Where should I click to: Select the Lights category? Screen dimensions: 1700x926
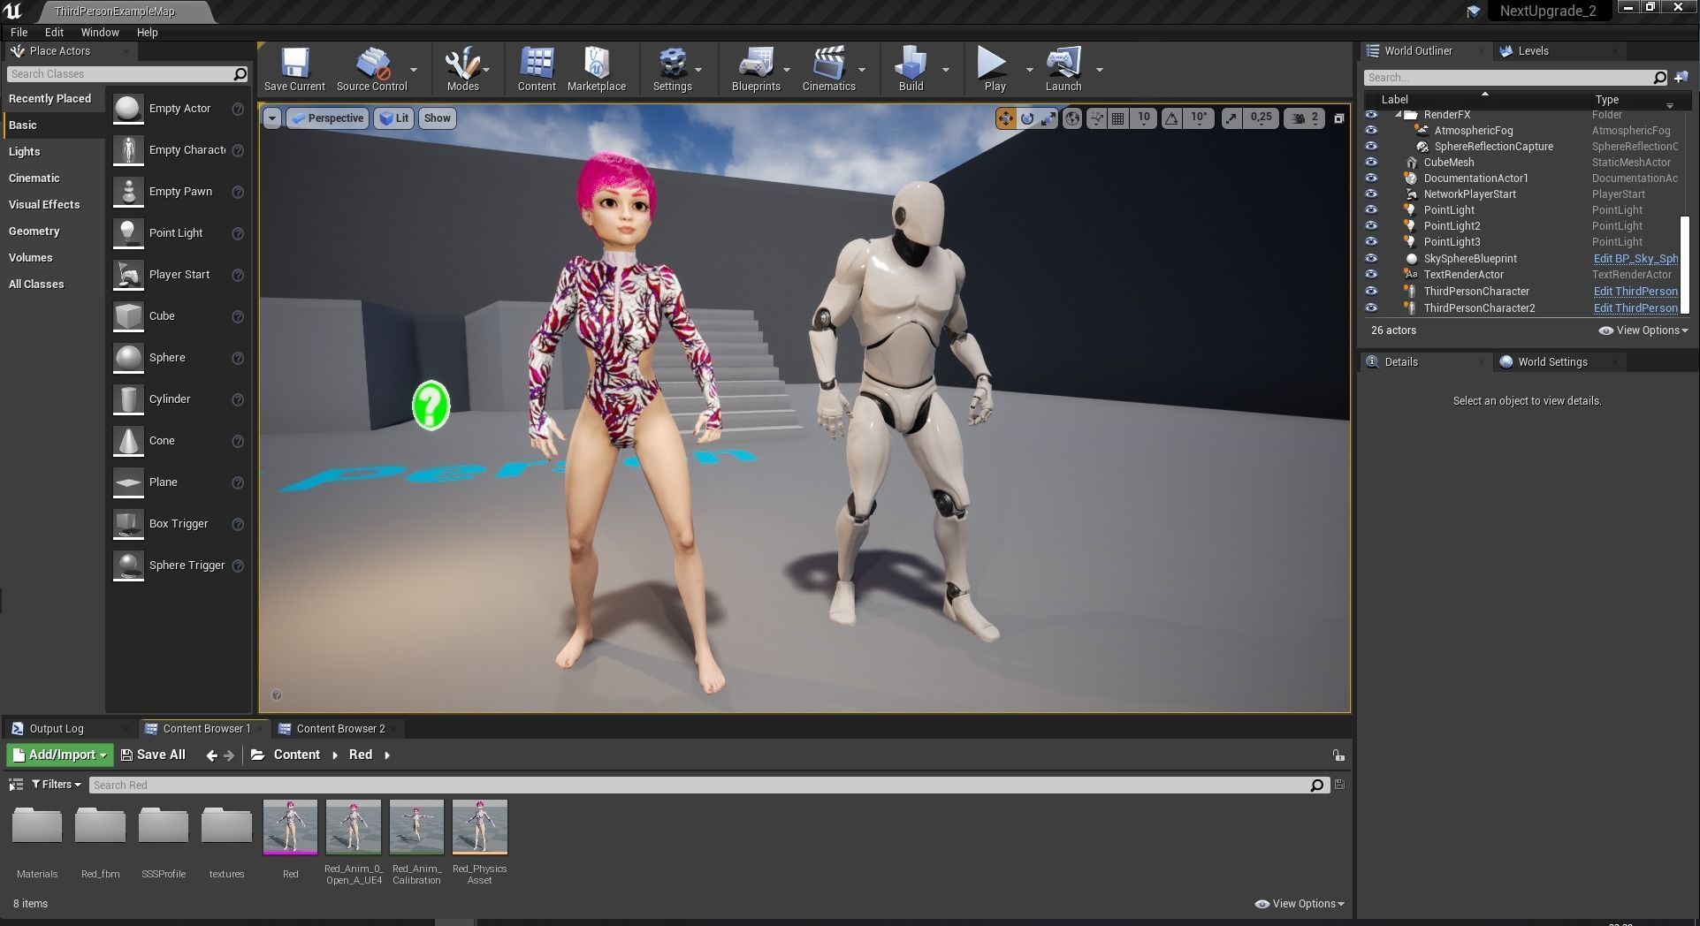(25, 152)
